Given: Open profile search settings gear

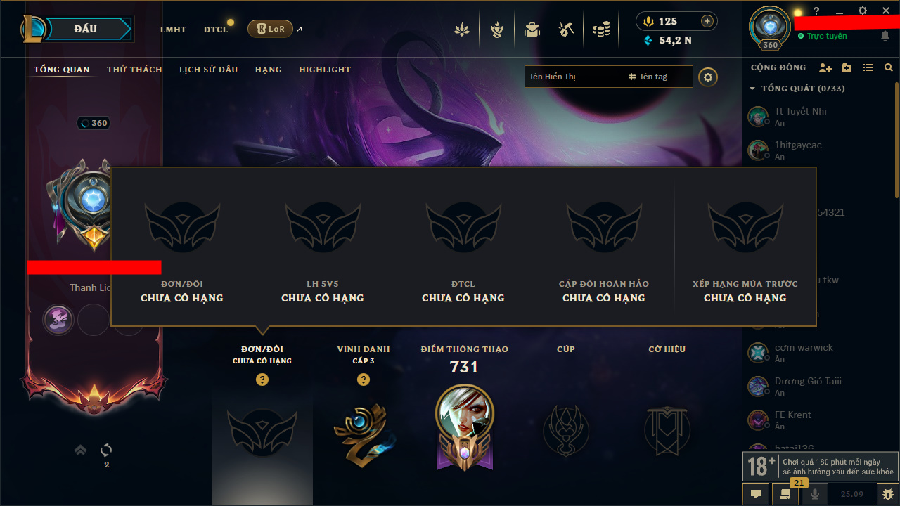Looking at the screenshot, I should 708,77.
